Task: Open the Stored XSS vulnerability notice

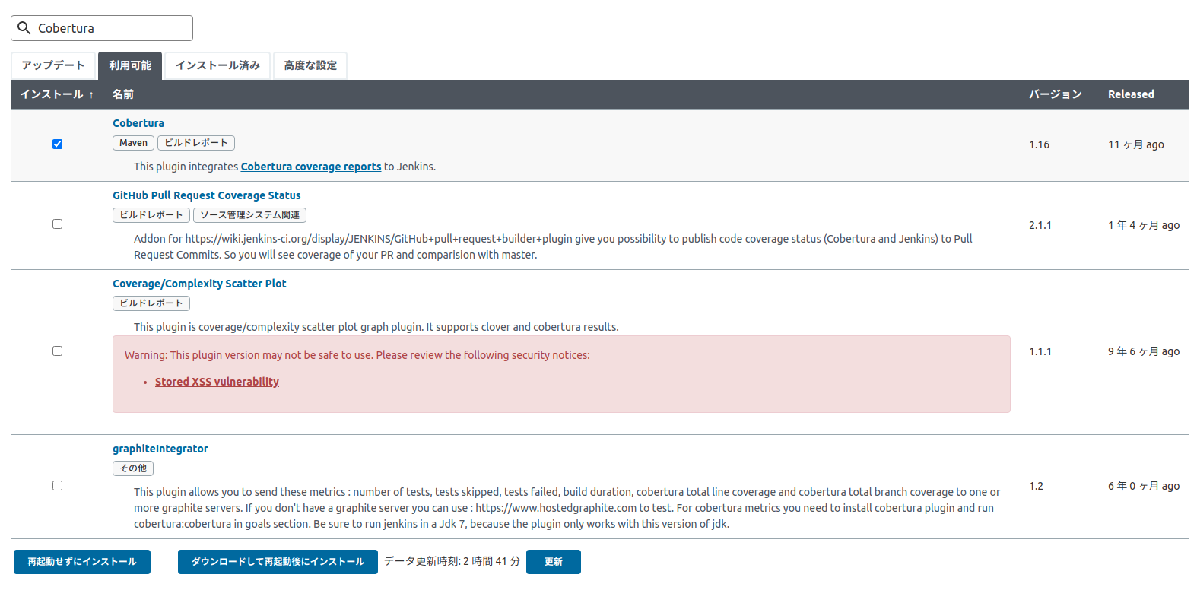Action: click(x=217, y=382)
